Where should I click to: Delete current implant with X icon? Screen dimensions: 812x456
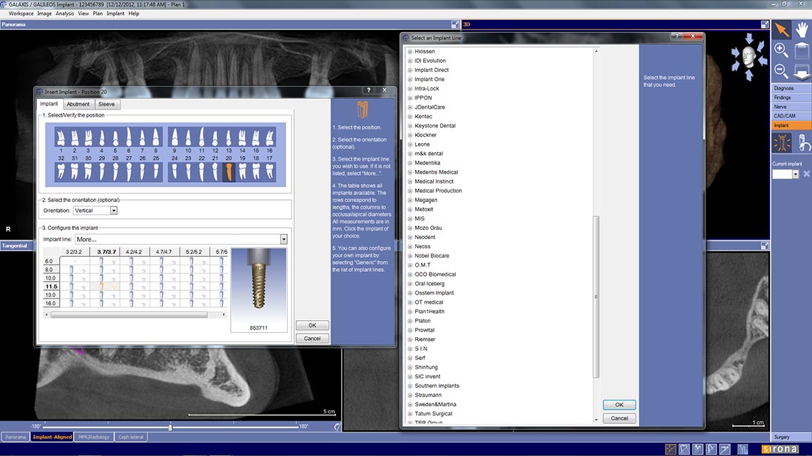806,174
